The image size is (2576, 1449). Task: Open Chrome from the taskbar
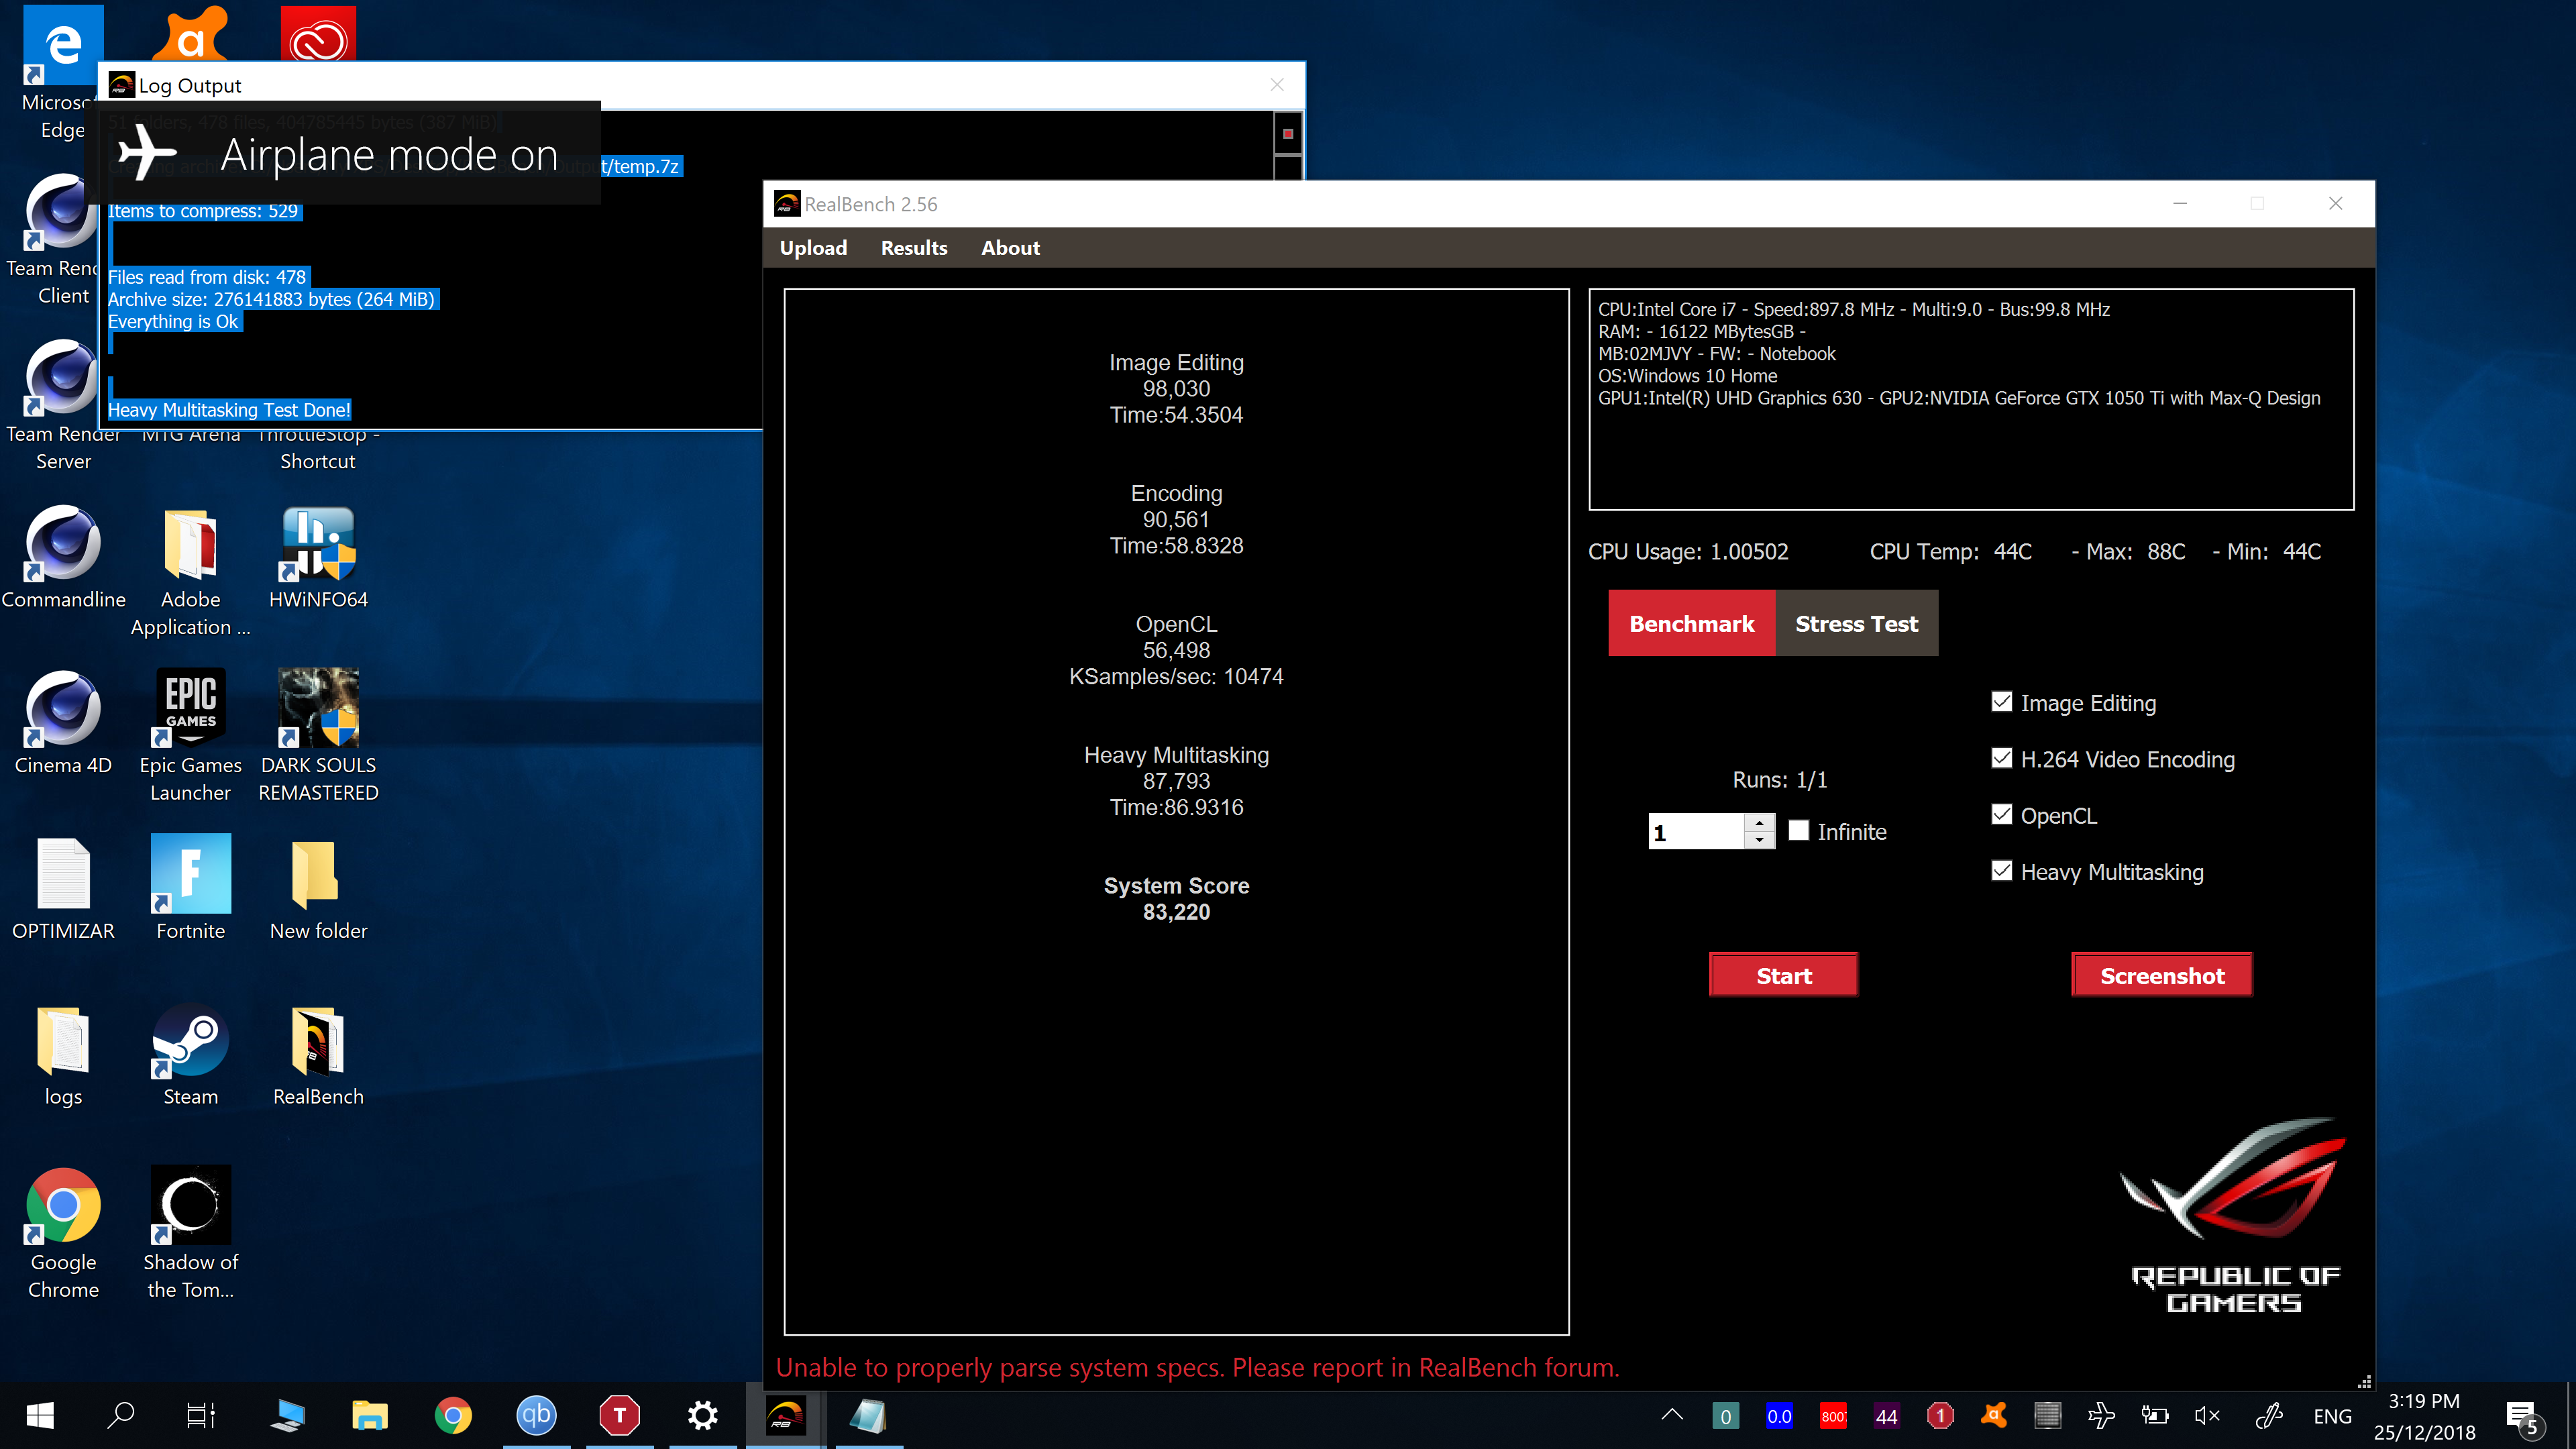(x=453, y=1415)
